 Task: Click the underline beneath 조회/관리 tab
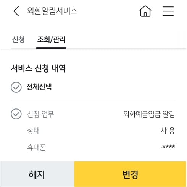[51, 48]
